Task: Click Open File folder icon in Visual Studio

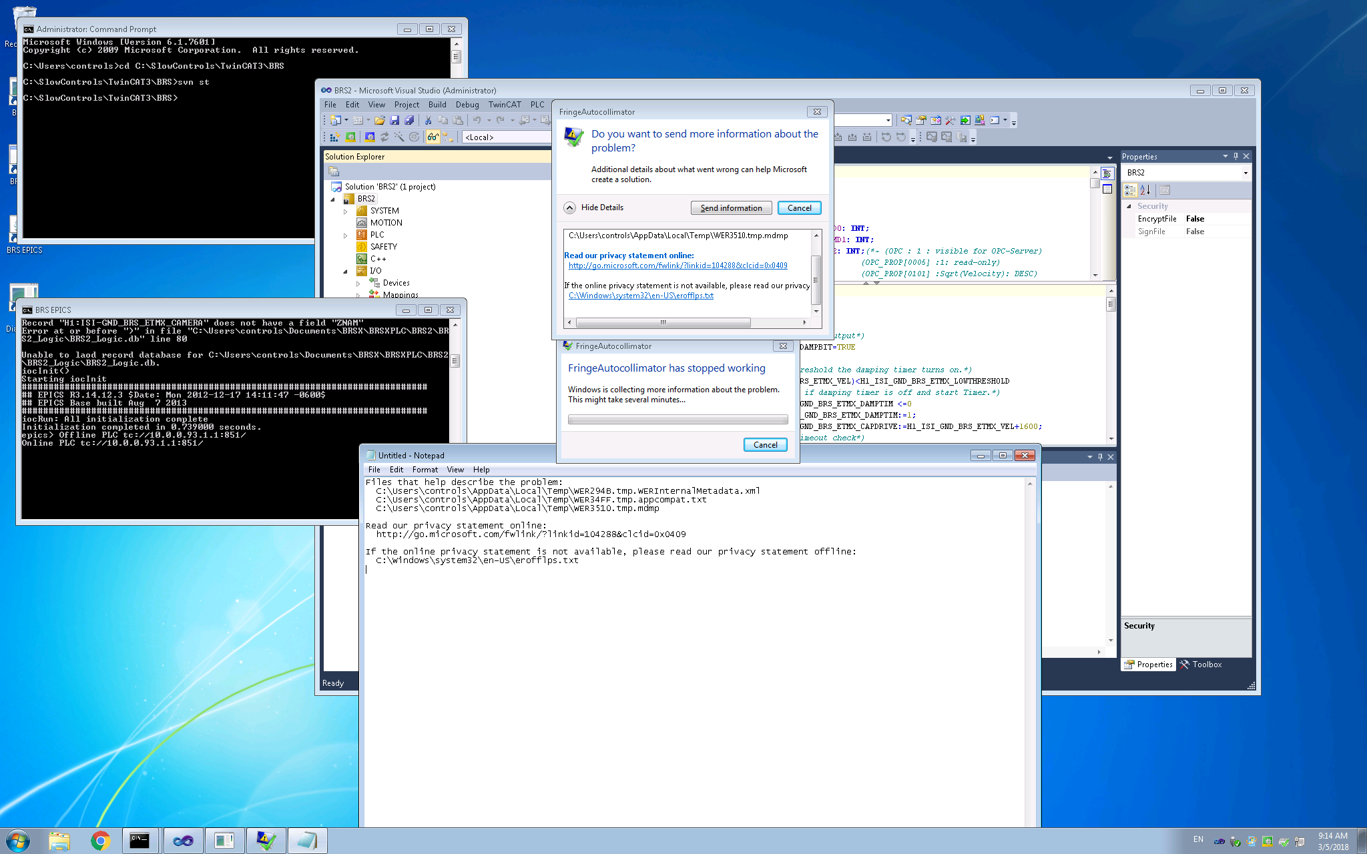Action: [379, 120]
